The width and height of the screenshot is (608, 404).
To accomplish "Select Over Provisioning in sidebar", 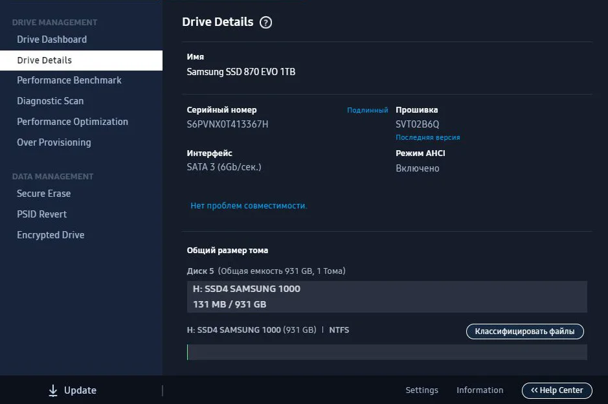I will 54,142.
